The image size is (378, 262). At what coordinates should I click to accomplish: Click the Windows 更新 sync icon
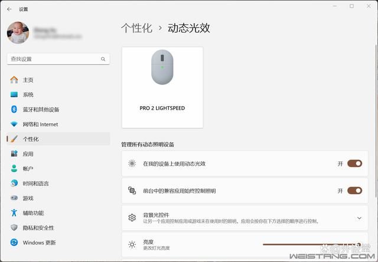point(14,243)
